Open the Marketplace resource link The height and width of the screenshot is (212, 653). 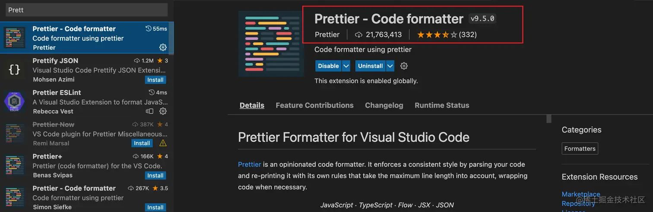[x=581, y=194]
